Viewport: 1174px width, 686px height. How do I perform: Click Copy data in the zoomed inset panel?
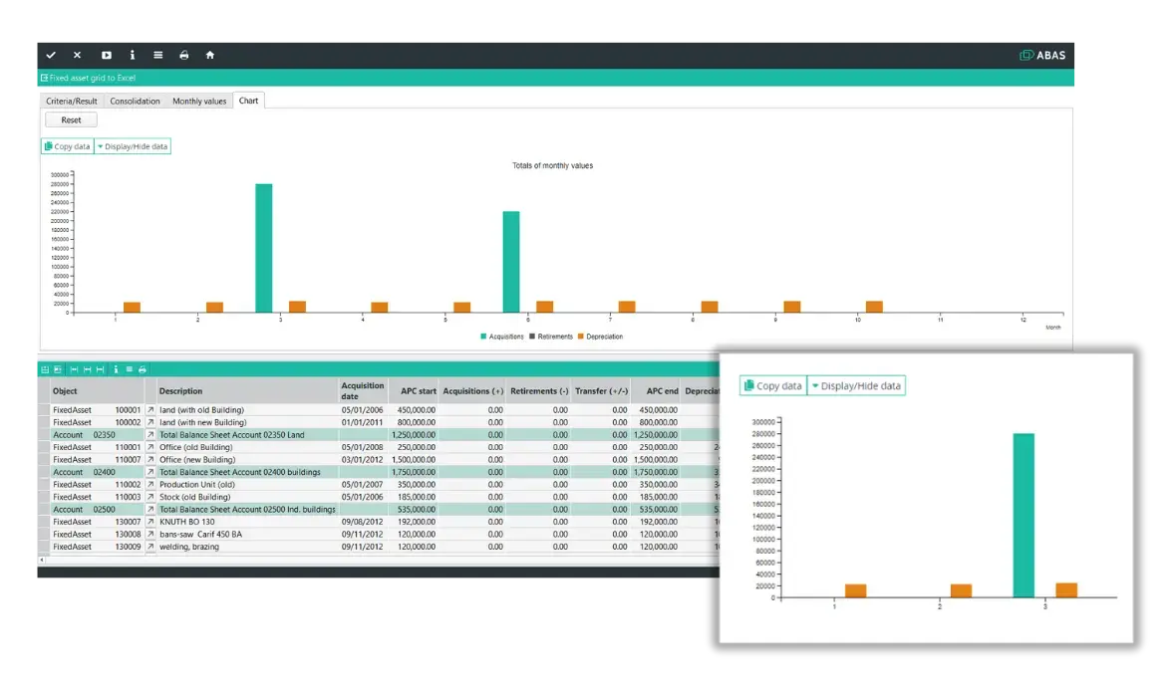pos(772,386)
